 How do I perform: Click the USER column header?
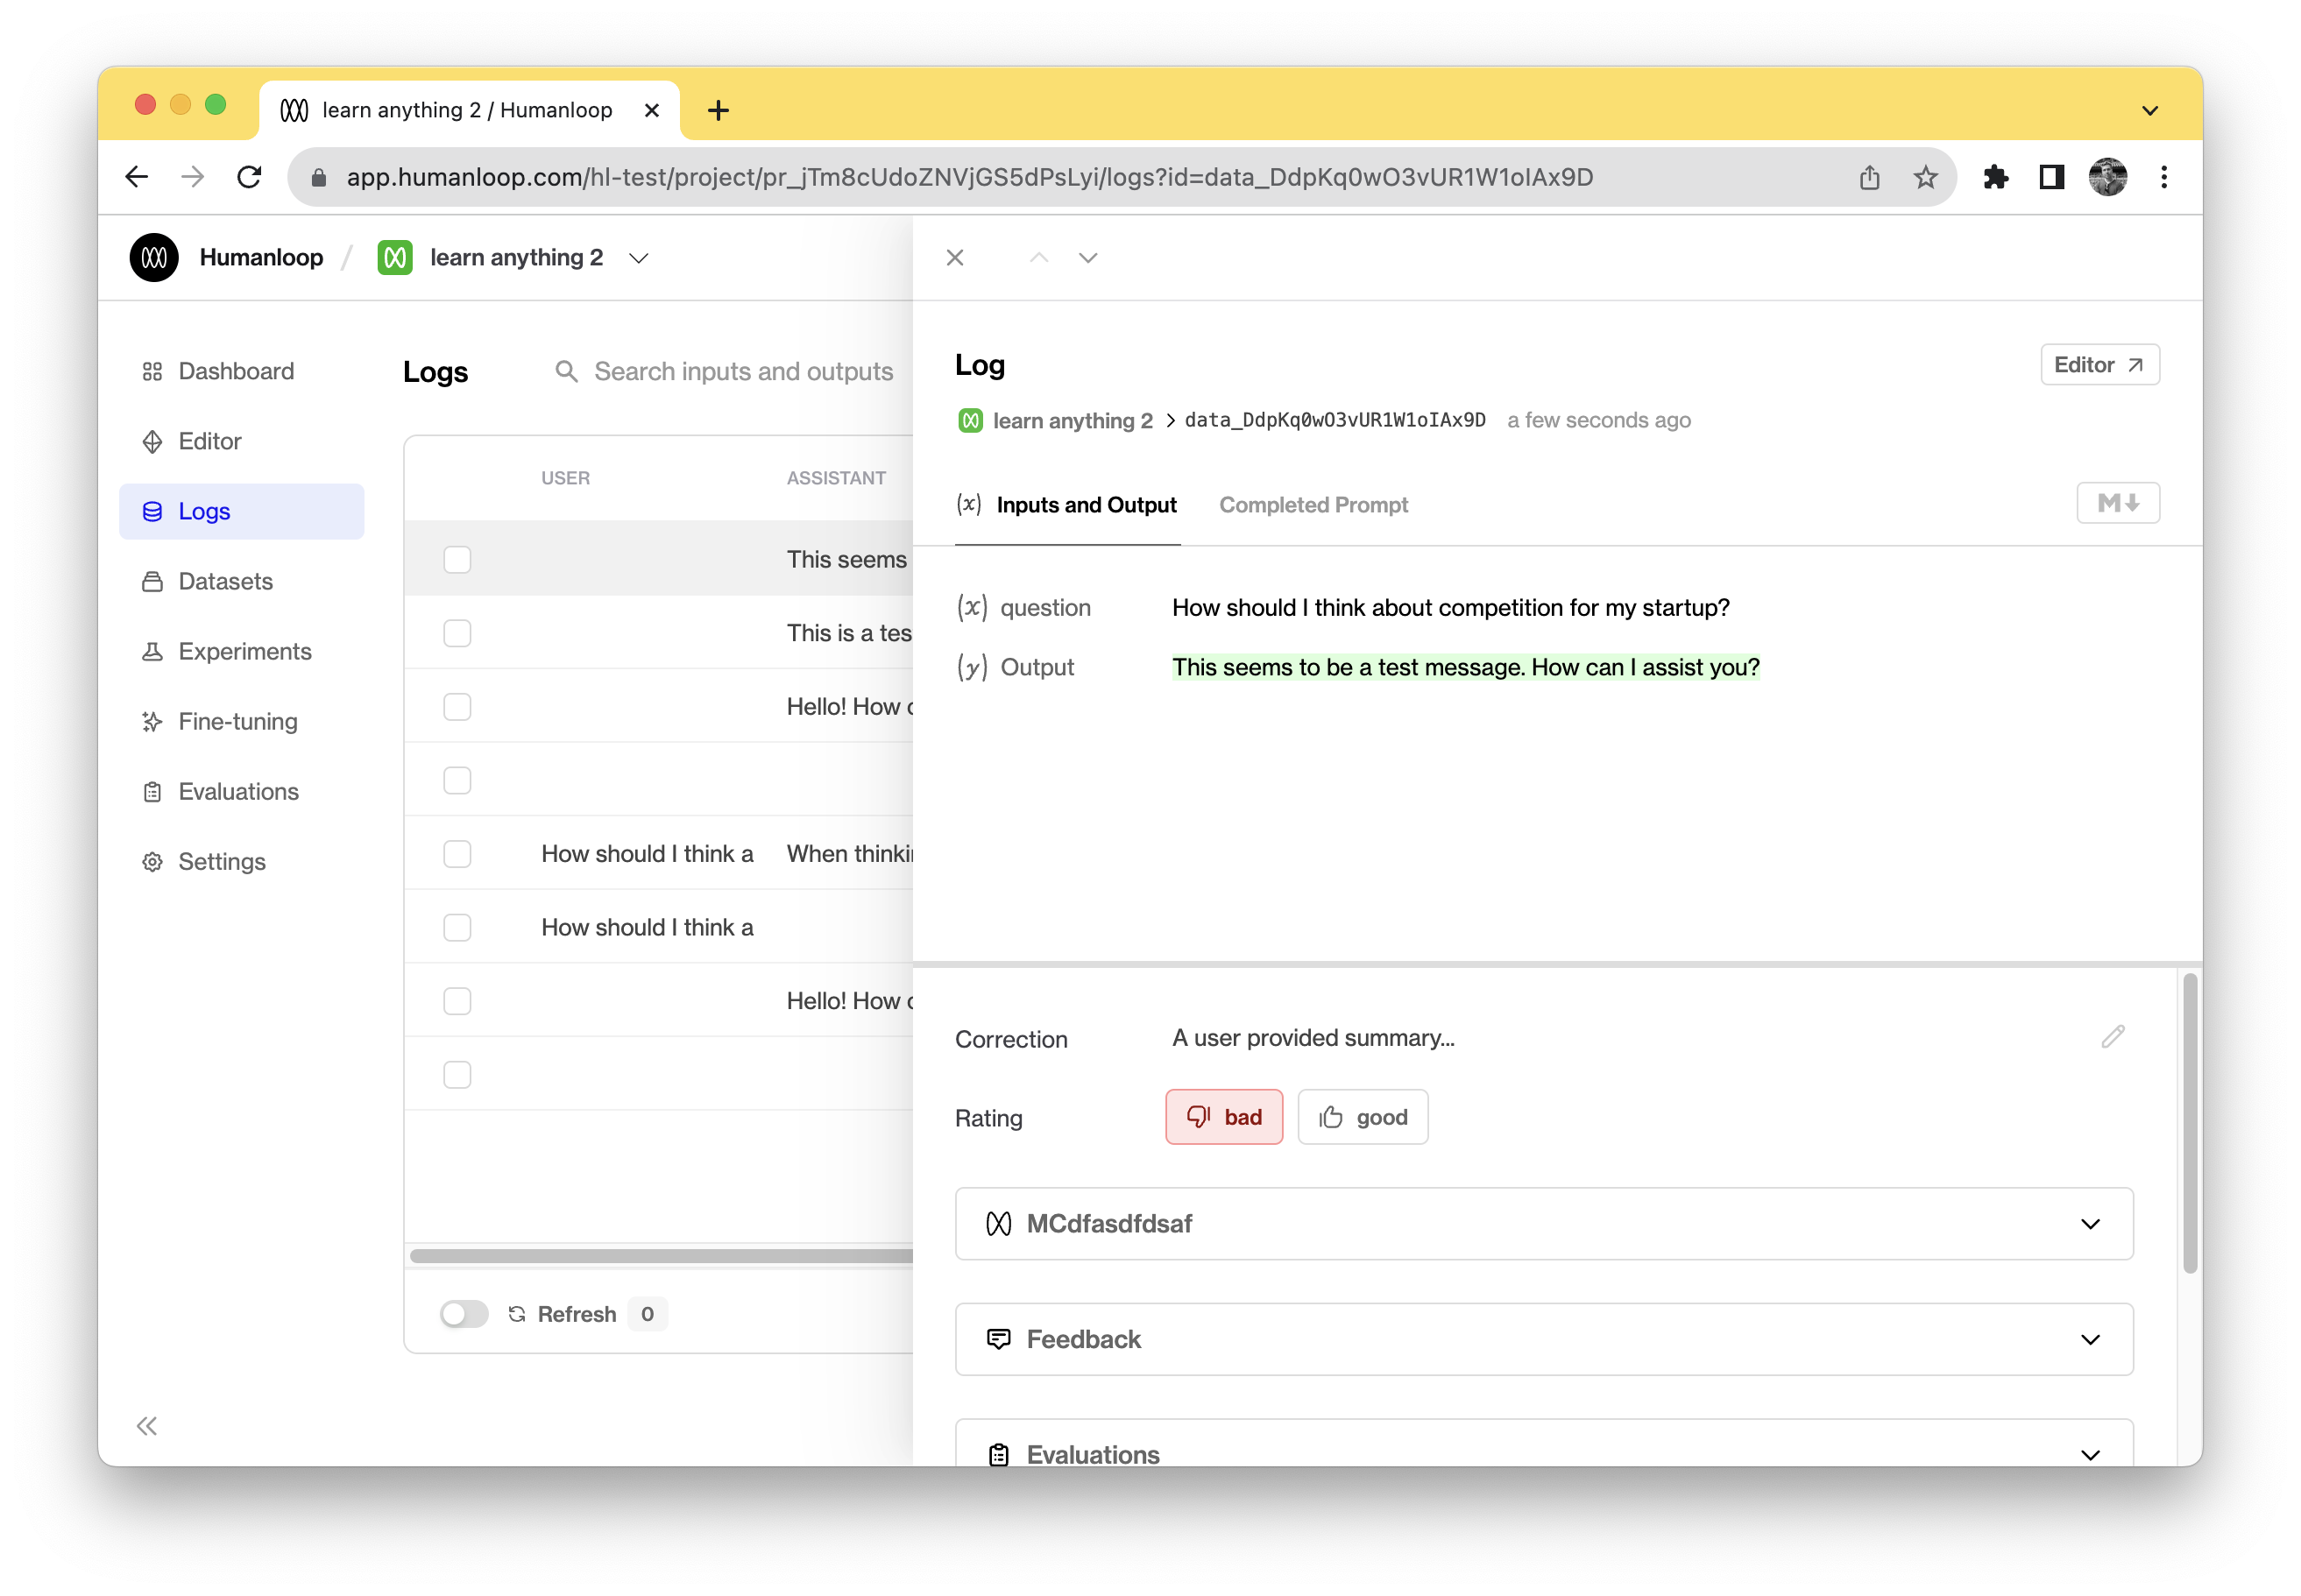[x=565, y=477]
